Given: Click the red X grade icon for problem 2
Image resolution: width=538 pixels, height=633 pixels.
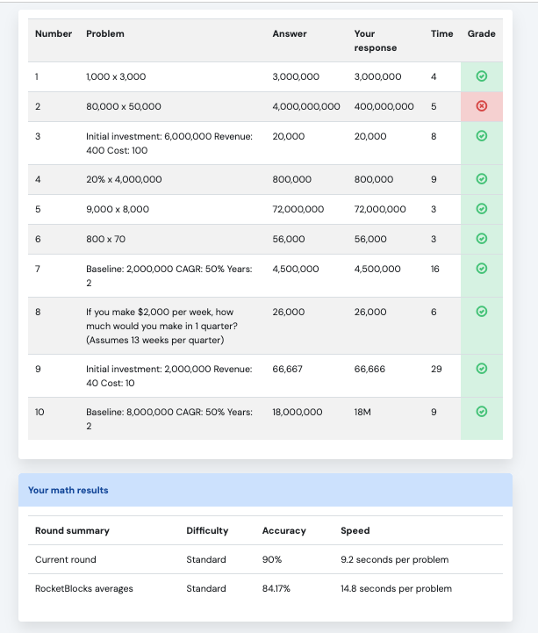Looking at the screenshot, I should pos(481,106).
